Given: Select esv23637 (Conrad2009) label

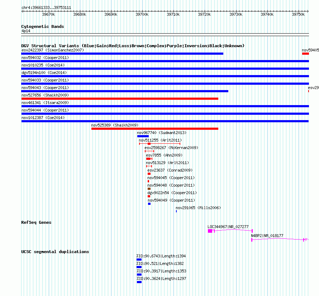Looking at the screenshot, I should pos(170,170).
